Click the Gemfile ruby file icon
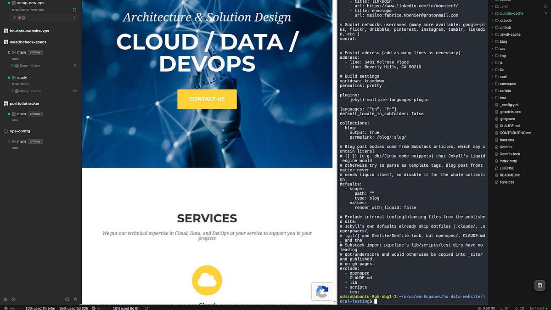Screen dimensions: 551x310 pyautogui.click(x=496, y=147)
